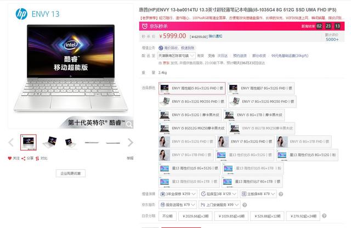Show previous thumbnails with the left arrow
Image resolution: width=351 pixels, height=228 pixels.
(11, 142)
